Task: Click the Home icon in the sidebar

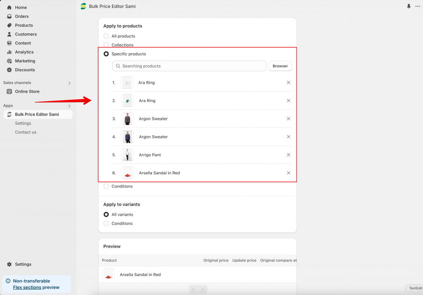Action: coord(9,7)
